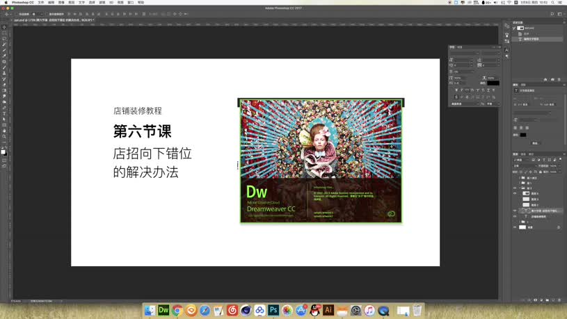This screenshot has width=567, height=319.
Task: Select the Clone Stamp tool
Action: click(4, 73)
